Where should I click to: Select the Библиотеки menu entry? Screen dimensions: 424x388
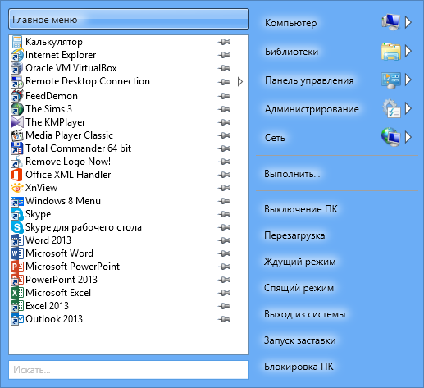pos(291,52)
